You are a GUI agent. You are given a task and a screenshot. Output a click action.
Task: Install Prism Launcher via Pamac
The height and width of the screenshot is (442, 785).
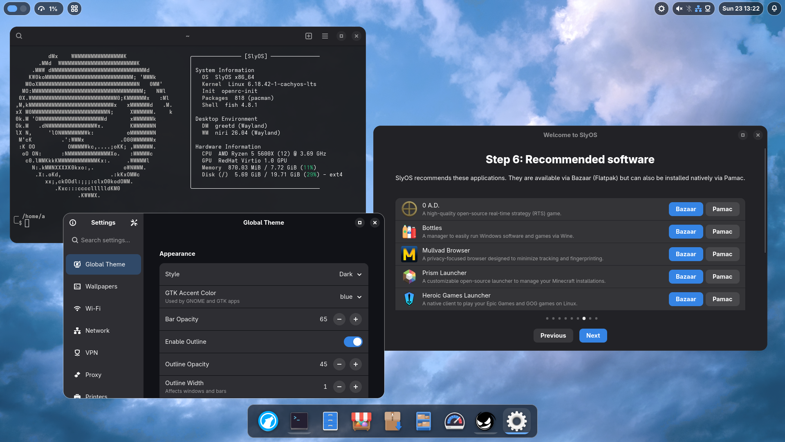[x=722, y=277]
